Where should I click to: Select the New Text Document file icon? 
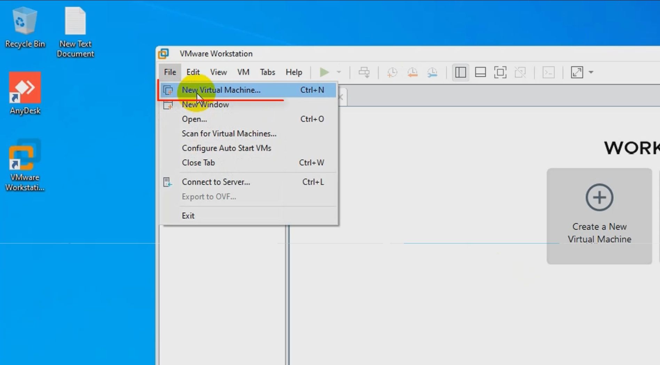(x=75, y=32)
